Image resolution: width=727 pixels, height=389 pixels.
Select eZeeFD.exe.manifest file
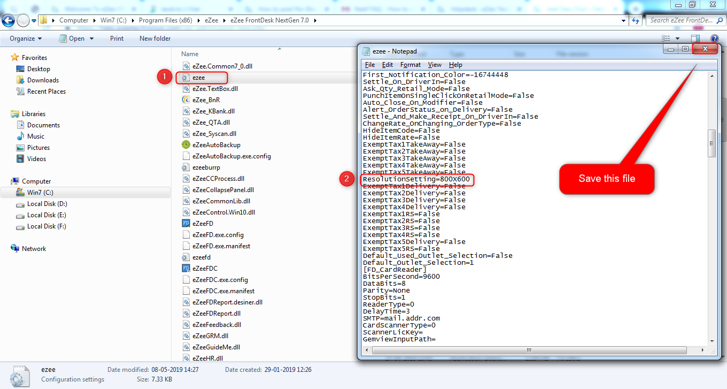tap(221, 246)
